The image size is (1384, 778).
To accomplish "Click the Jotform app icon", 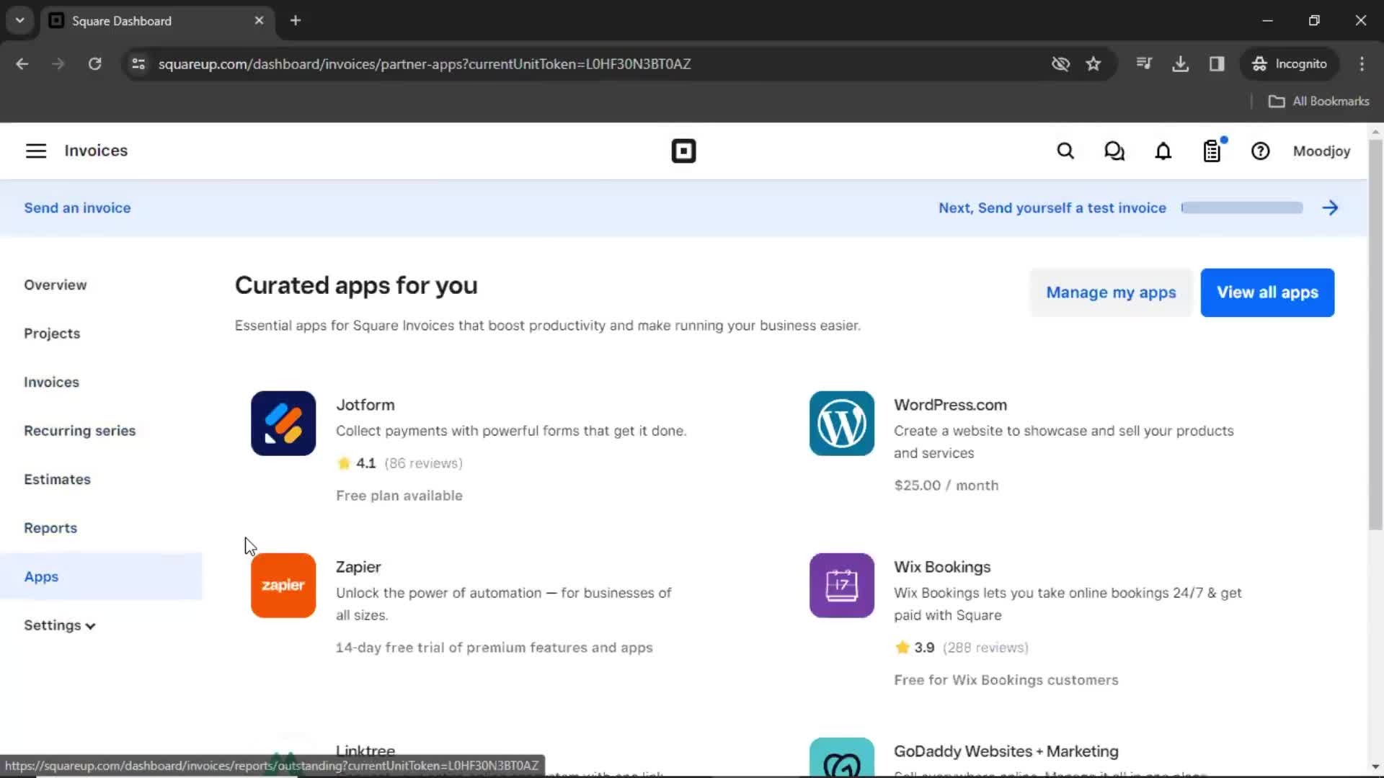I will pos(283,424).
